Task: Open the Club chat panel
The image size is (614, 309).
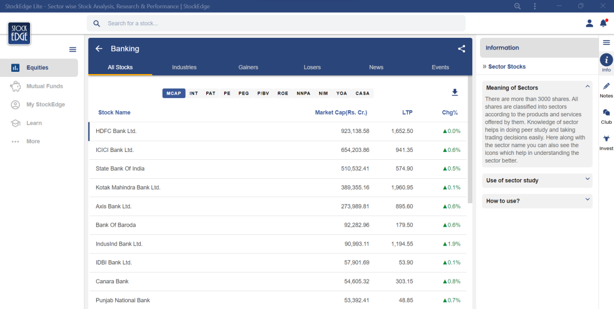Action: (606, 116)
